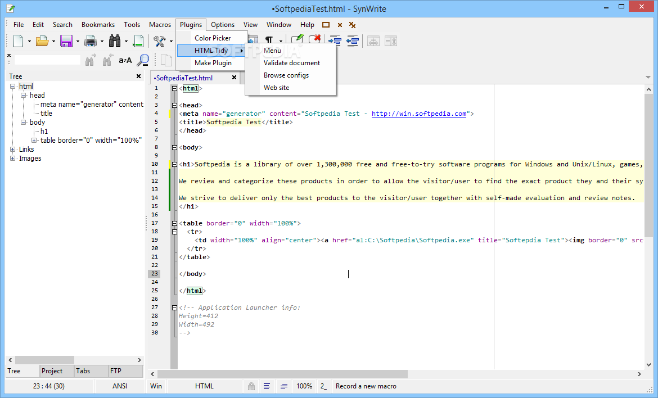
Task: Click the Go to line icon
Action: (138, 41)
